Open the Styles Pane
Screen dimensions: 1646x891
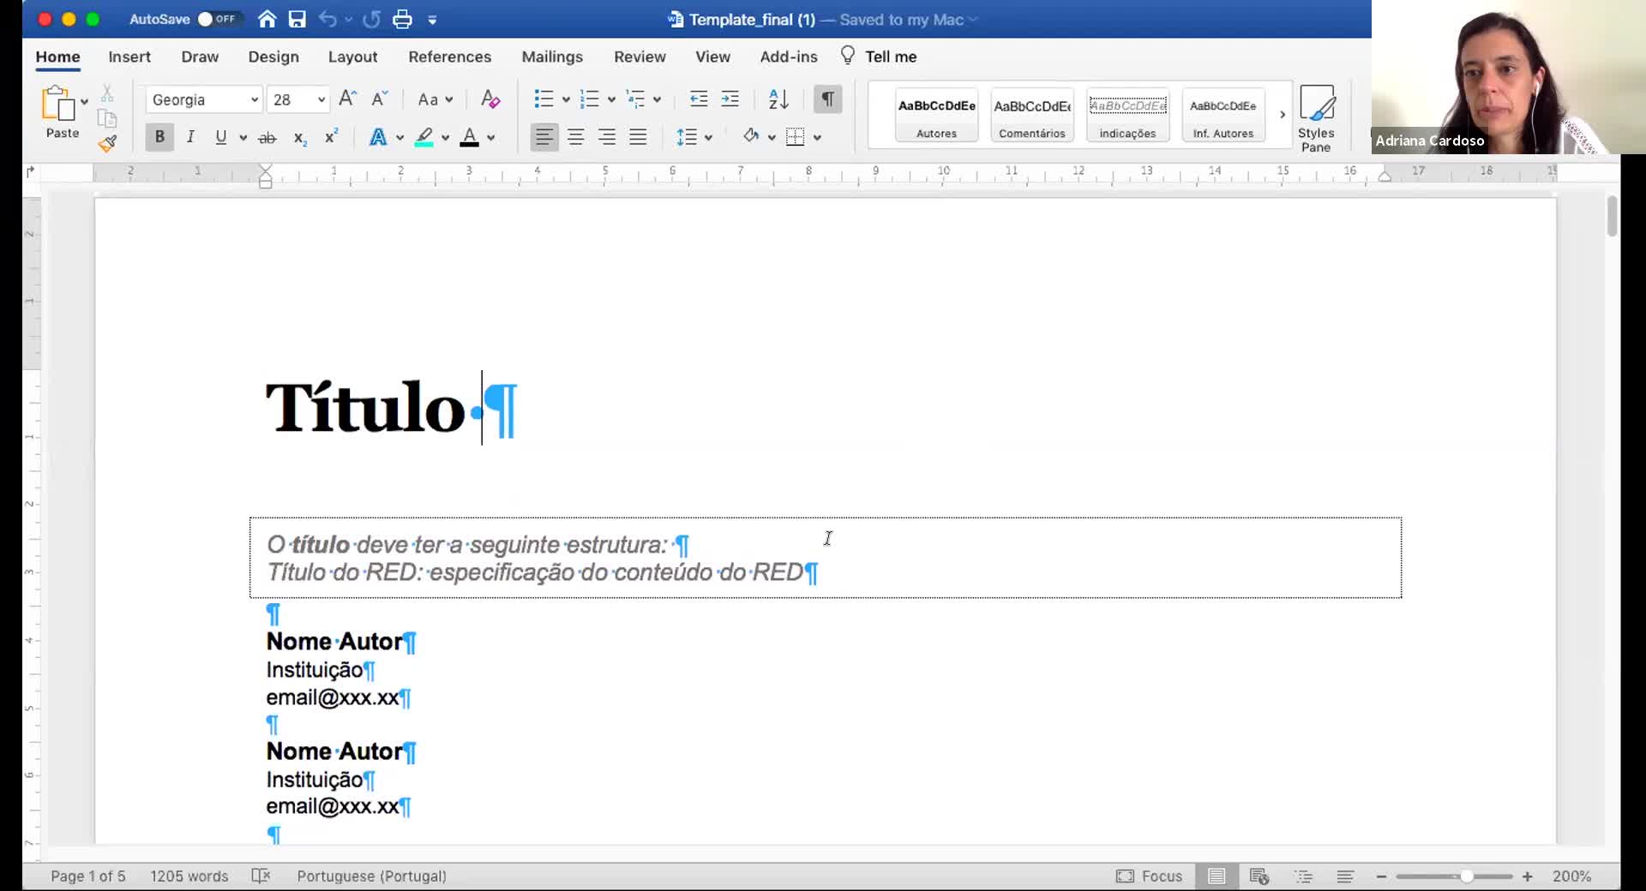[1315, 118]
